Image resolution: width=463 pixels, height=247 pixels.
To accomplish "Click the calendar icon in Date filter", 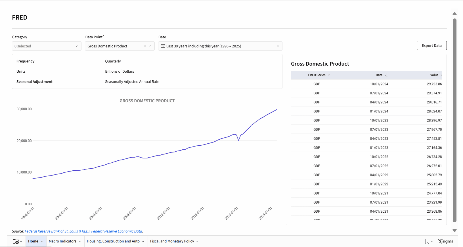I will 163,46.
